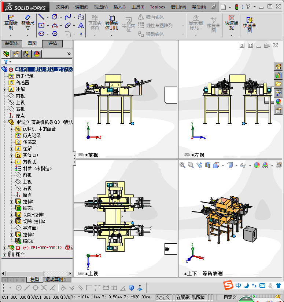This screenshot has width=284, height=302.
Task: Select the 历史记录 item under 送料机
Action: click(x=21, y=76)
